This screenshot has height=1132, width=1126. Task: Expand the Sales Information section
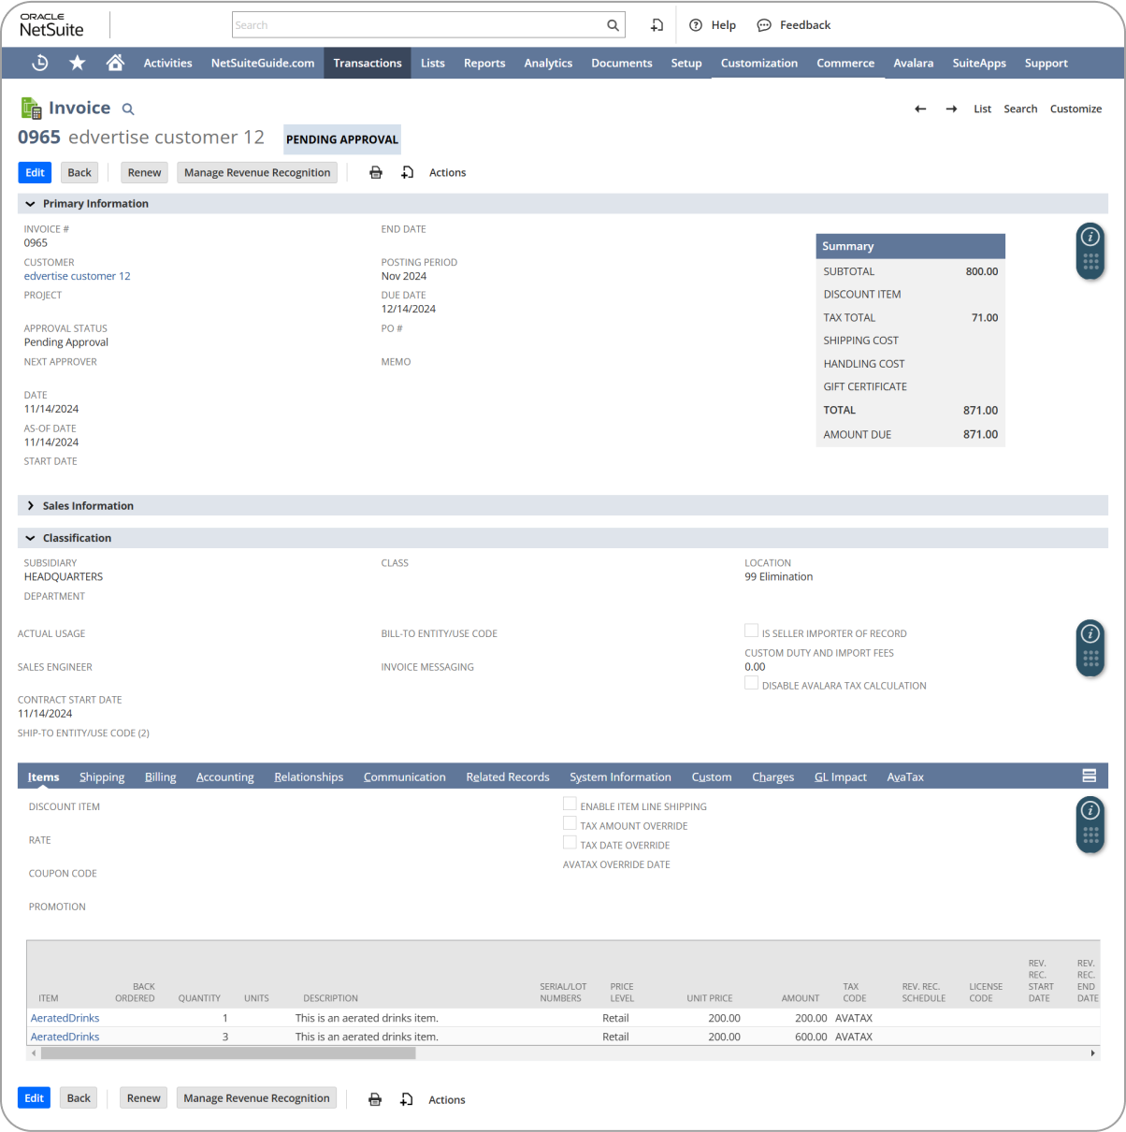tap(32, 505)
